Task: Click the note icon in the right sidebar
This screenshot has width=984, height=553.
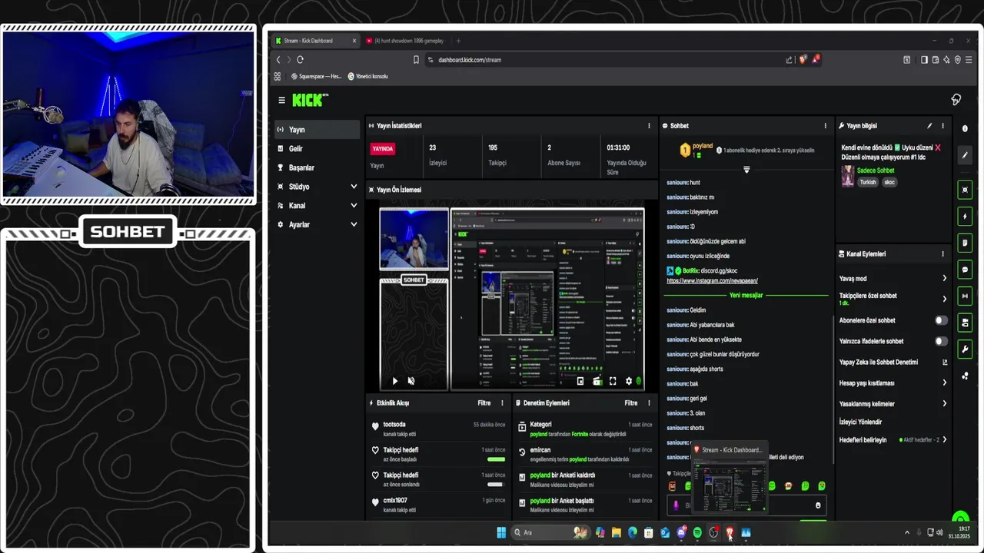Action: (x=966, y=243)
